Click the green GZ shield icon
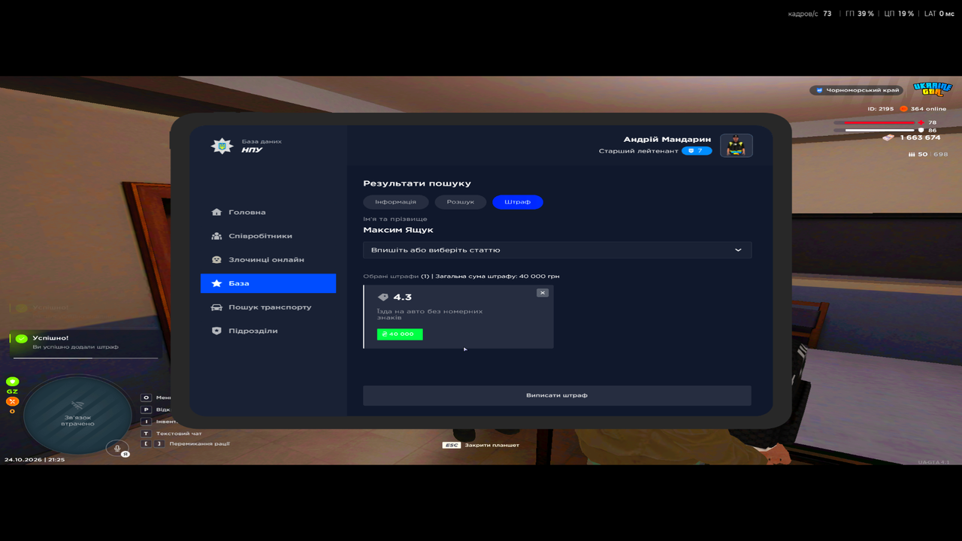This screenshot has width=962, height=541. click(12, 382)
